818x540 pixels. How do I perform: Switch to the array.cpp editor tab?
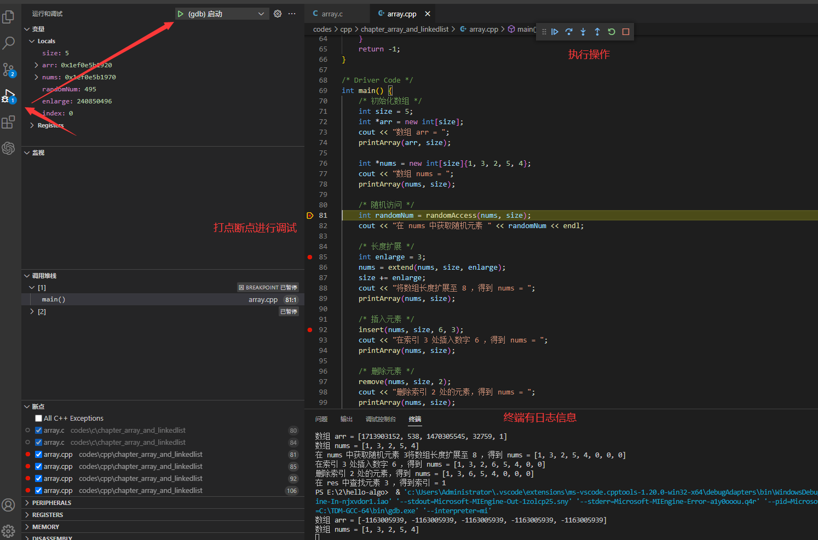403,14
